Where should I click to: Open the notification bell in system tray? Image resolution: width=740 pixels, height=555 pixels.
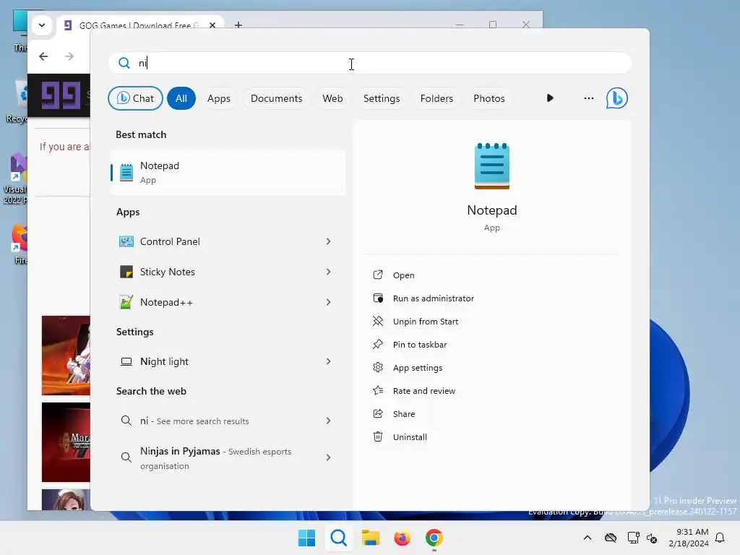(720, 538)
